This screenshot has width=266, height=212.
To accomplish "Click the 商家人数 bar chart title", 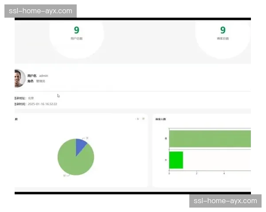I will coord(160,119).
